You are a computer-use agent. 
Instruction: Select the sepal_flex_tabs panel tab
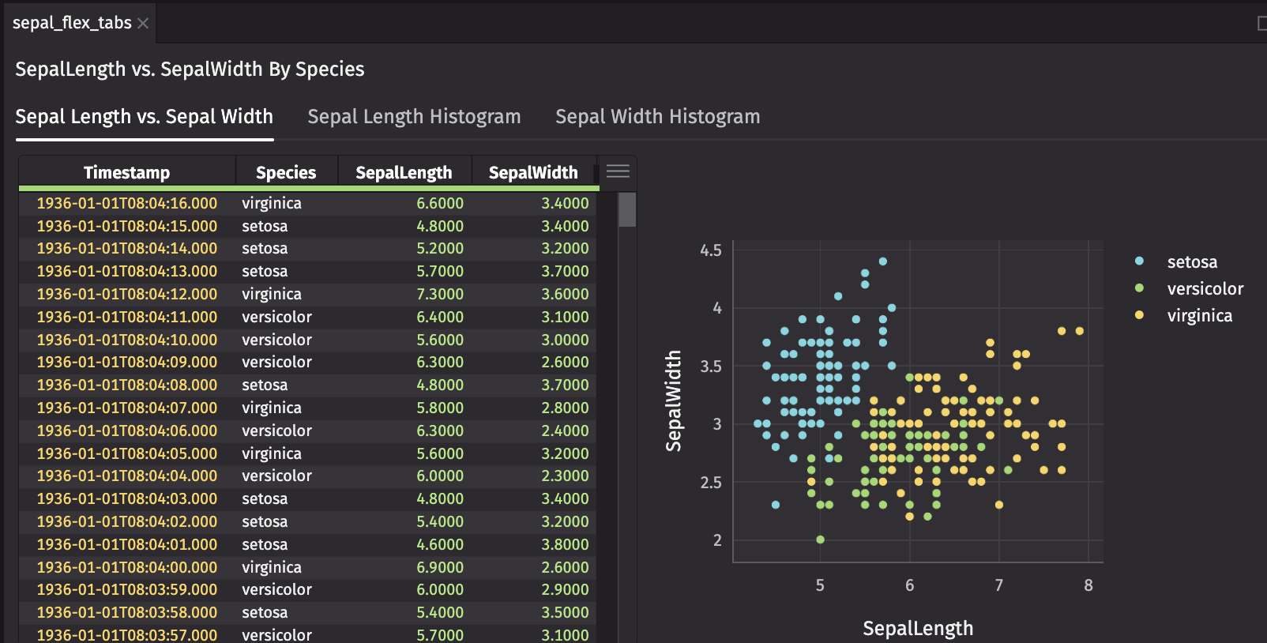(x=72, y=23)
